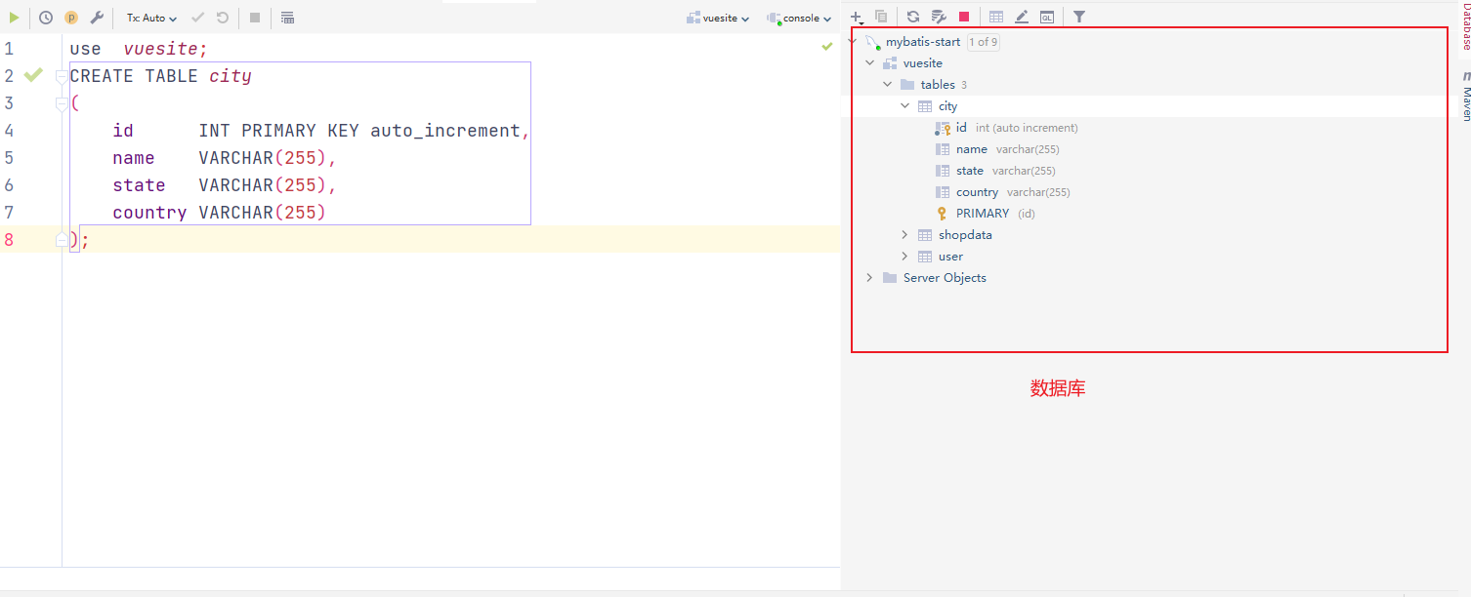Open the filter funnel in Database panel

click(x=1079, y=17)
